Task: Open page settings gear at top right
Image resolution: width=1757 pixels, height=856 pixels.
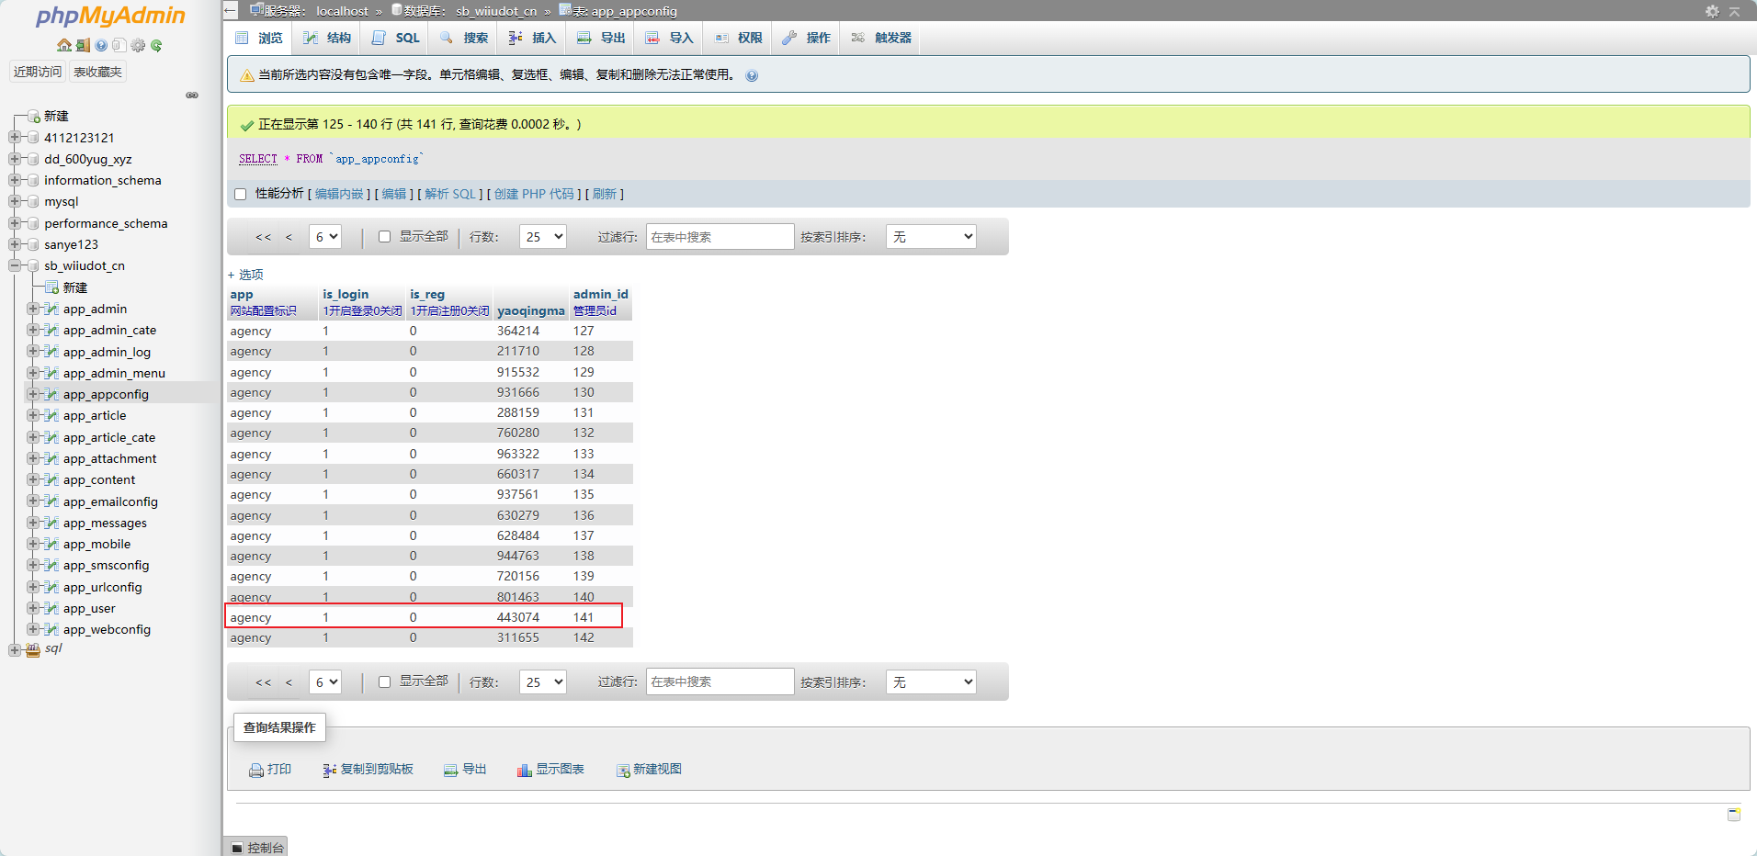Action: point(1712,11)
